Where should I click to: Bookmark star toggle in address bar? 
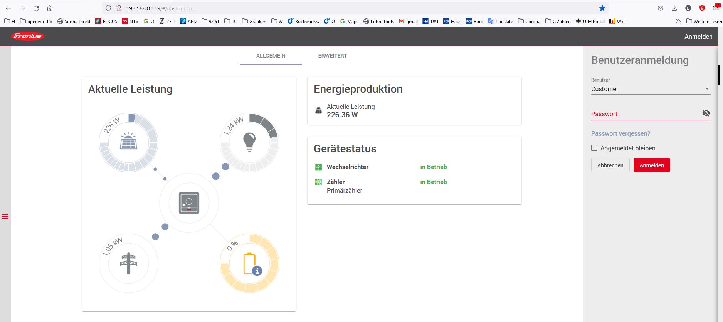602,8
